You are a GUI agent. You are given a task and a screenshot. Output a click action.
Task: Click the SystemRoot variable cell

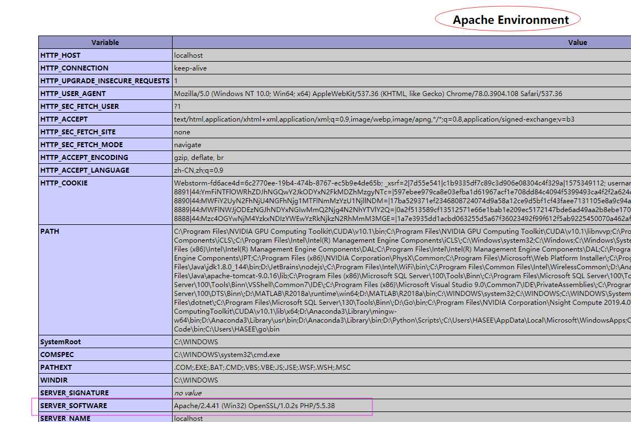click(105, 342)
